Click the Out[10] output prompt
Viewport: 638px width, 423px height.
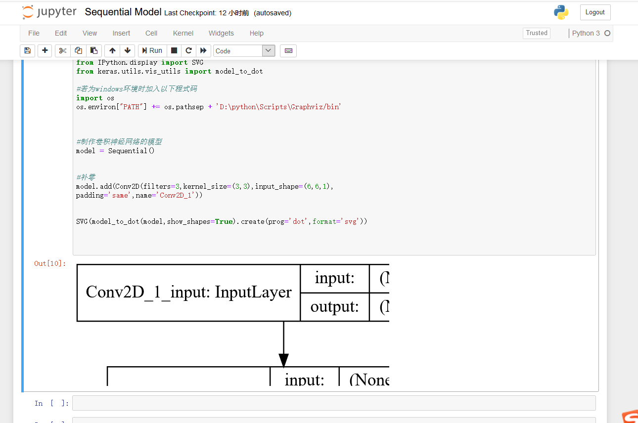click(50, 263)
